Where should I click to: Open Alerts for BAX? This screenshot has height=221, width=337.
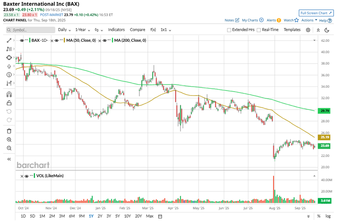pos(274,20)
